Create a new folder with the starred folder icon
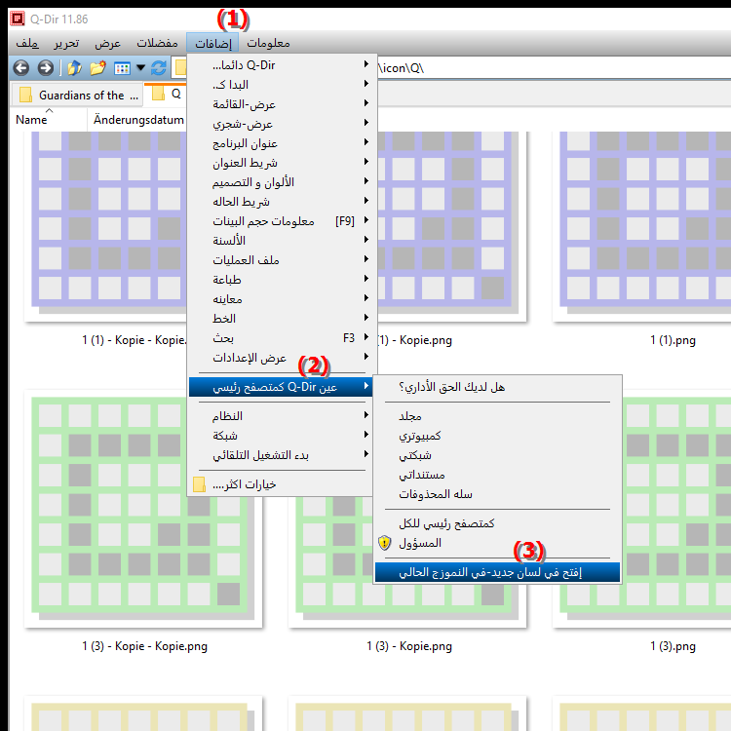The image size is (731, 731). tap(97, 68)
